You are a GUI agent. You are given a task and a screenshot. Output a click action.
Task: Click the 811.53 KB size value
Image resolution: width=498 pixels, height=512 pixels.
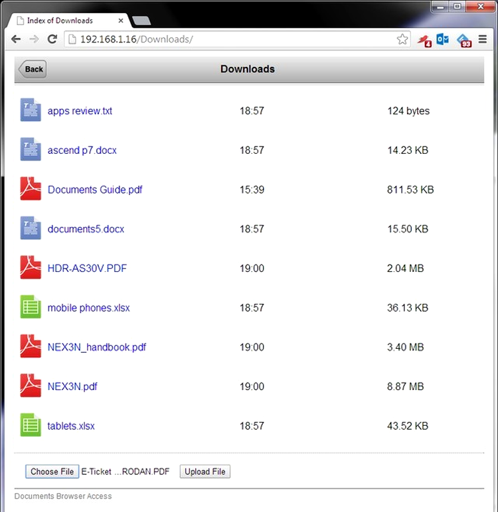tap(410, 190)
